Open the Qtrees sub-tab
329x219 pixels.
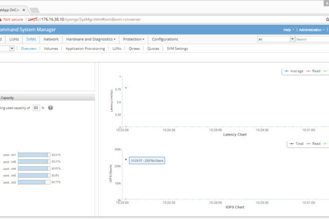(x=134, y=49)
